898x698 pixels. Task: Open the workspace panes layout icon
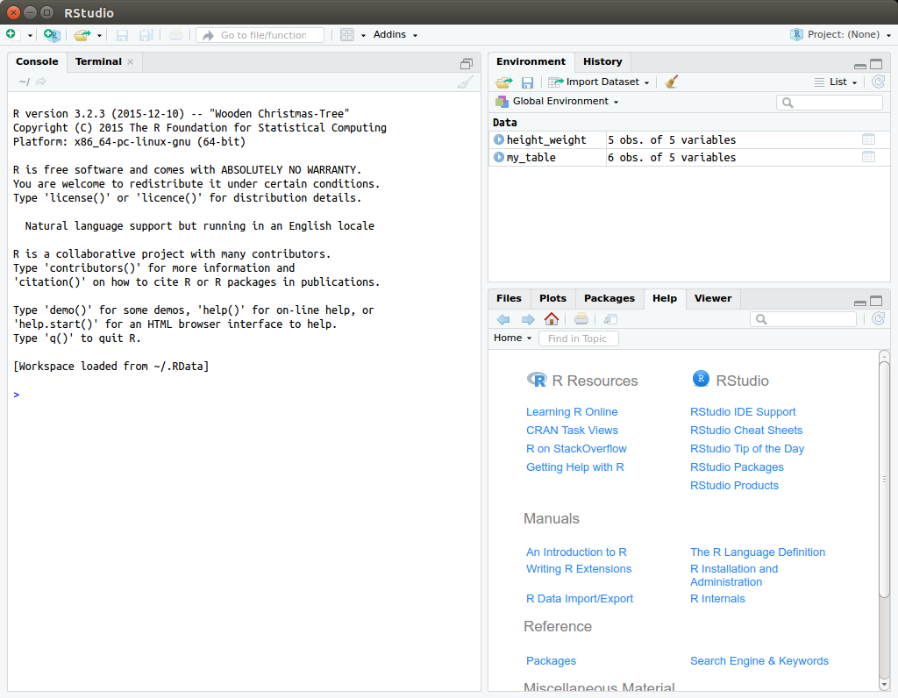tap(347, 35)
